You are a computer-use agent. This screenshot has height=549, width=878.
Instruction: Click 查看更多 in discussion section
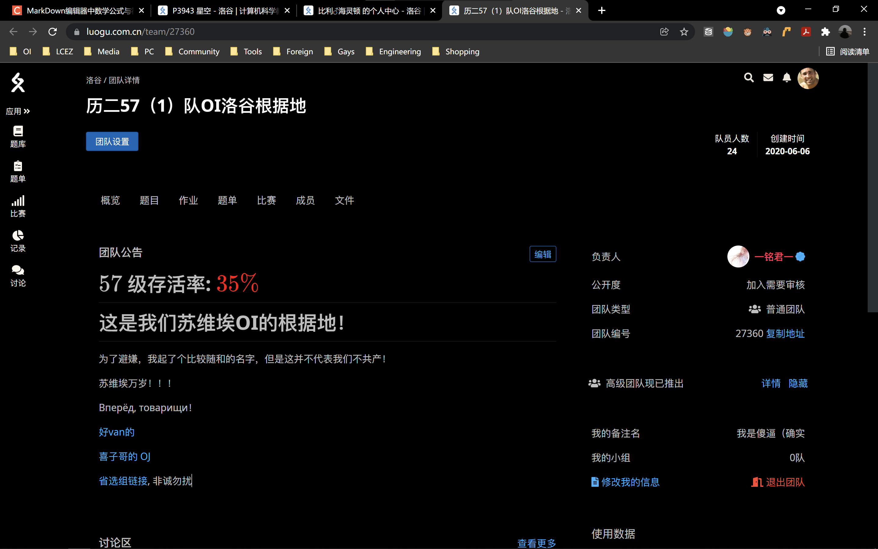(x=537, y=543)
